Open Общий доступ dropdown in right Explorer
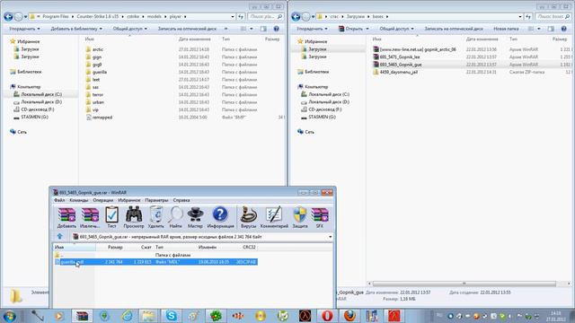 pyautogui.click(x=396, y=29)
